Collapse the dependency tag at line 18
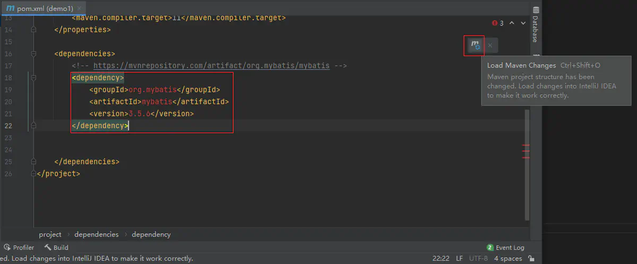Image resolution: width=637 pixels, height=264 pixels. (x=33, y=78)
